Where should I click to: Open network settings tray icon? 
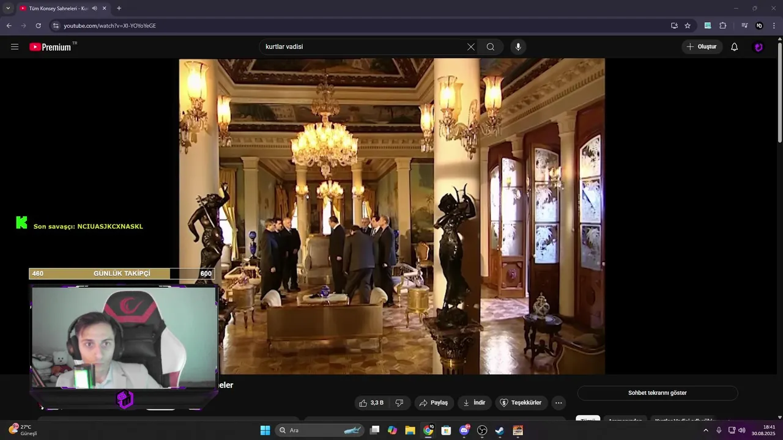click(732, 430)
